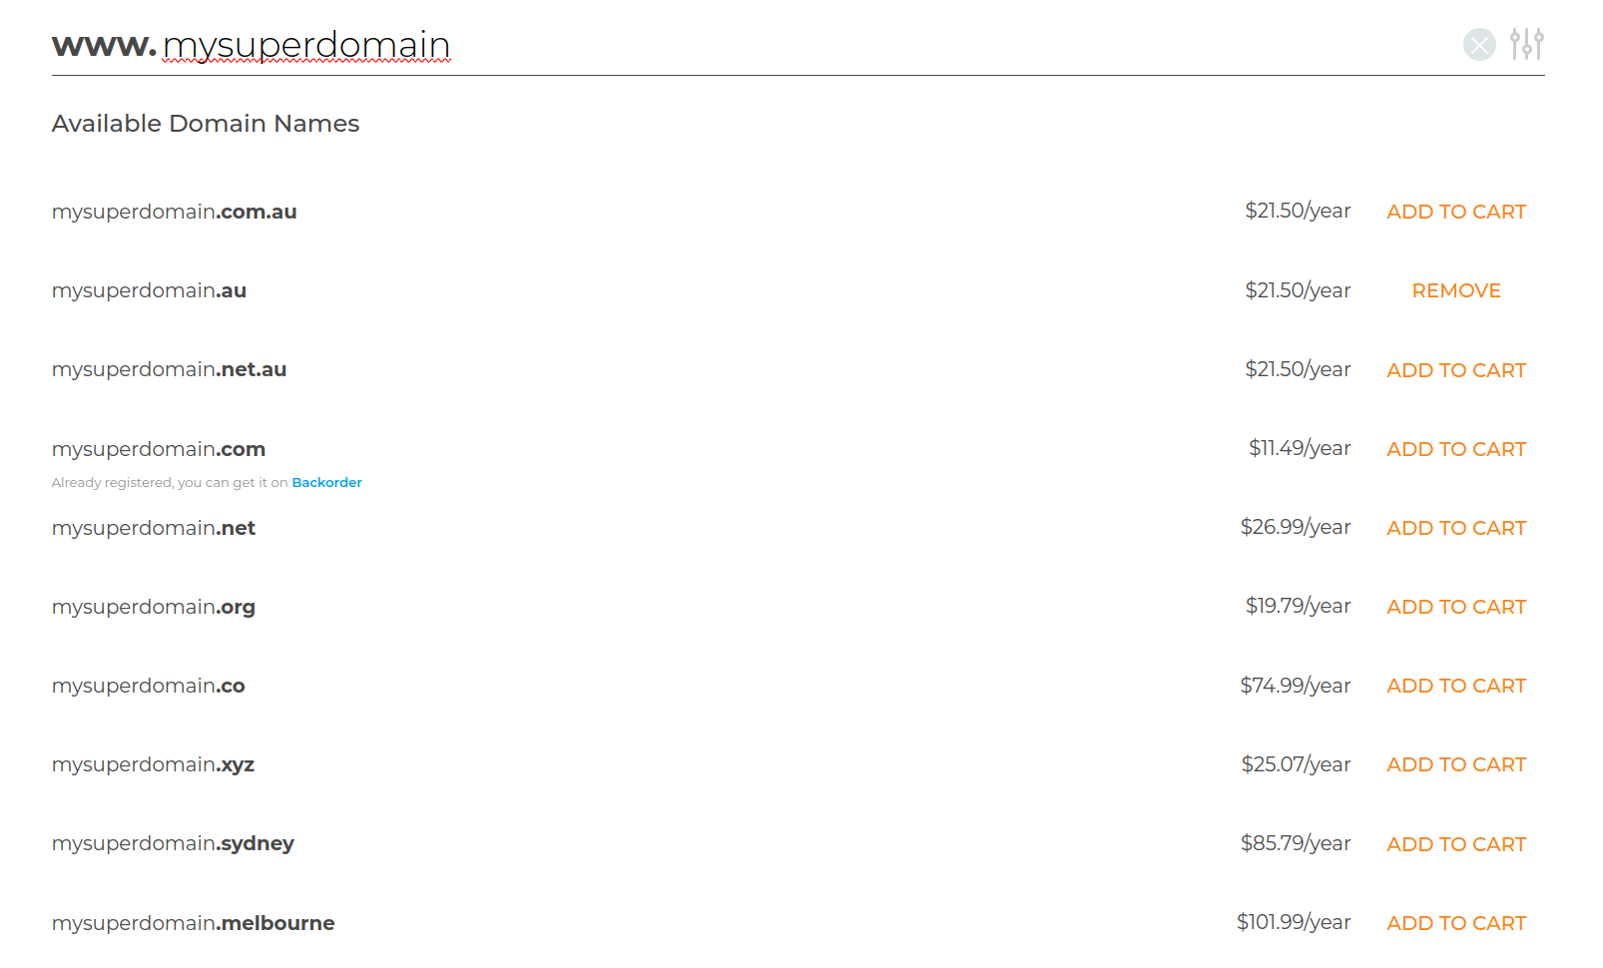Remove mysuperdomain.au from cart

[x=1455, y=290]
